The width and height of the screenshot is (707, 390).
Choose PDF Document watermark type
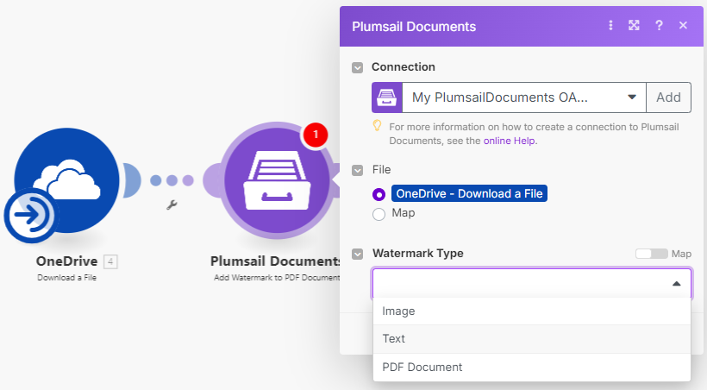[532, 368]
